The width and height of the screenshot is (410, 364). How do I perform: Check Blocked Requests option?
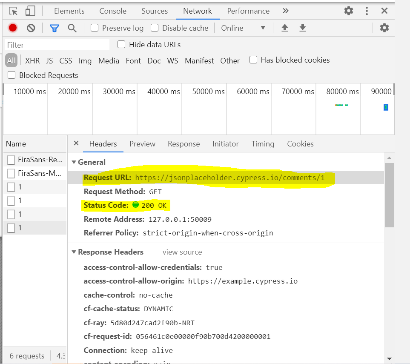coord(11,75)
